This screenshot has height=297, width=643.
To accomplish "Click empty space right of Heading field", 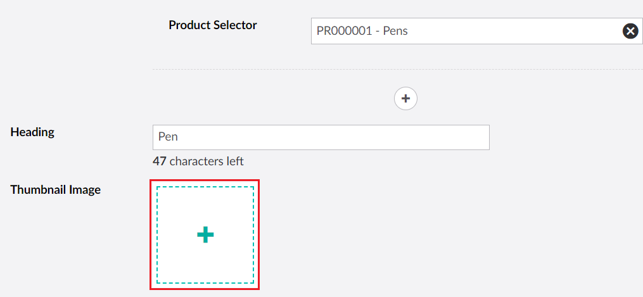I will coord(557,137).
